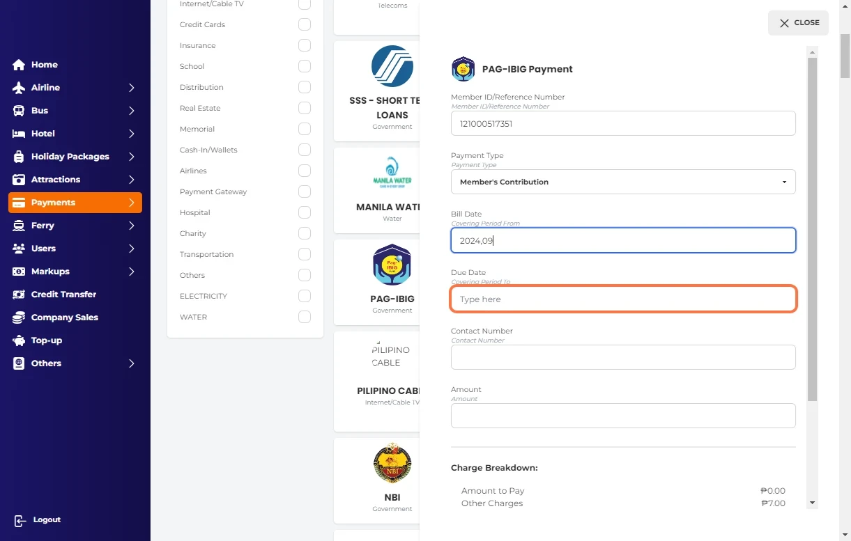Click the payment form vertical scrollbar
This screenshot has width=851, height=541.
coord(812,230)
